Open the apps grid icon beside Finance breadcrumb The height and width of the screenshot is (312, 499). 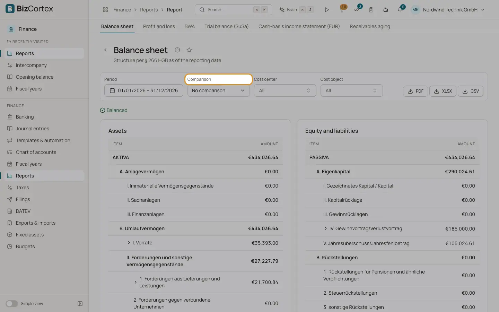click(105, 10)
